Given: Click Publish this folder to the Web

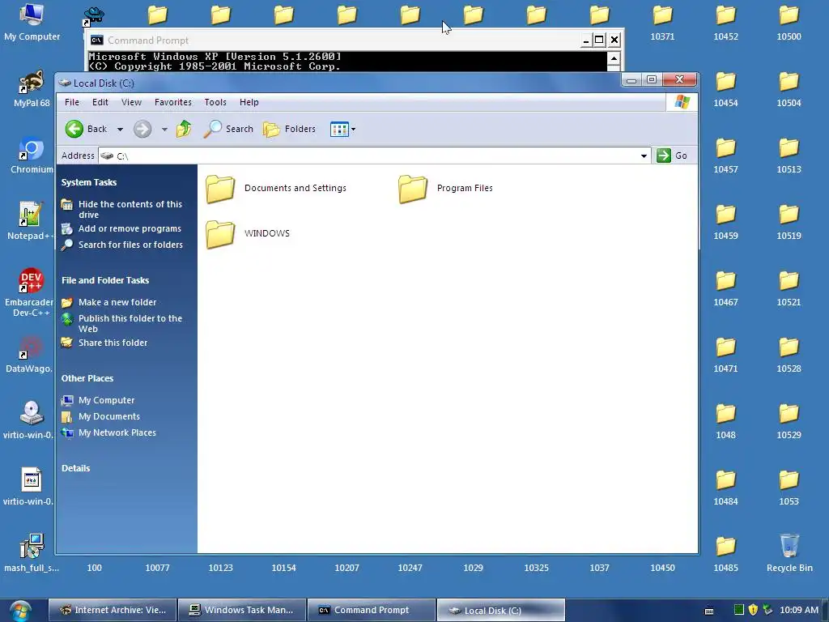Looking at the screenshot, I should point(130,323).
